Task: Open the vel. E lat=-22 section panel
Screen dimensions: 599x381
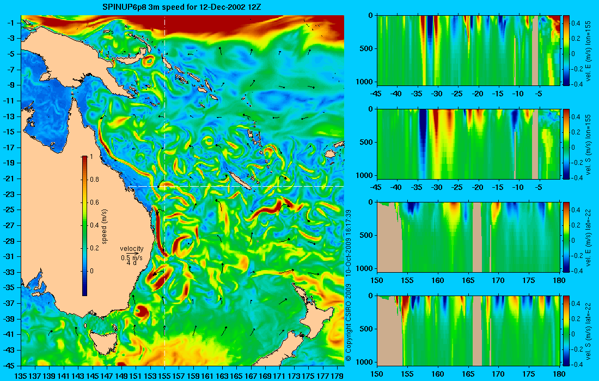Action: 469,237
